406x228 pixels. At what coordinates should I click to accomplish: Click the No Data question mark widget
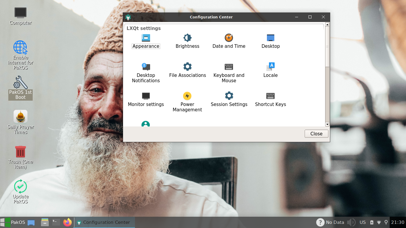(330, 222)
